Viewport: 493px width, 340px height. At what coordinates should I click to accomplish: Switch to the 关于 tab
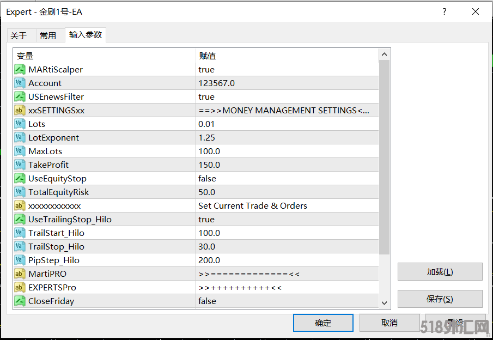point(19,35)
